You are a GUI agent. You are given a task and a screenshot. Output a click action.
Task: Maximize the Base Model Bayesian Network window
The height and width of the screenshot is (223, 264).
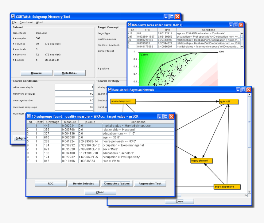243,90
